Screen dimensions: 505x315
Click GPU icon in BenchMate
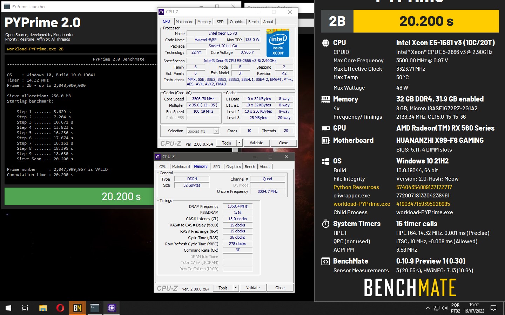point(326,128)
